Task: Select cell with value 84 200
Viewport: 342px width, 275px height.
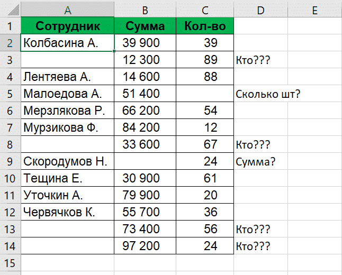Action: (145, 127)
